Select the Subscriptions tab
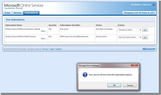The height and width of the screenshot is (95, 161). click(x=31, y=13)
